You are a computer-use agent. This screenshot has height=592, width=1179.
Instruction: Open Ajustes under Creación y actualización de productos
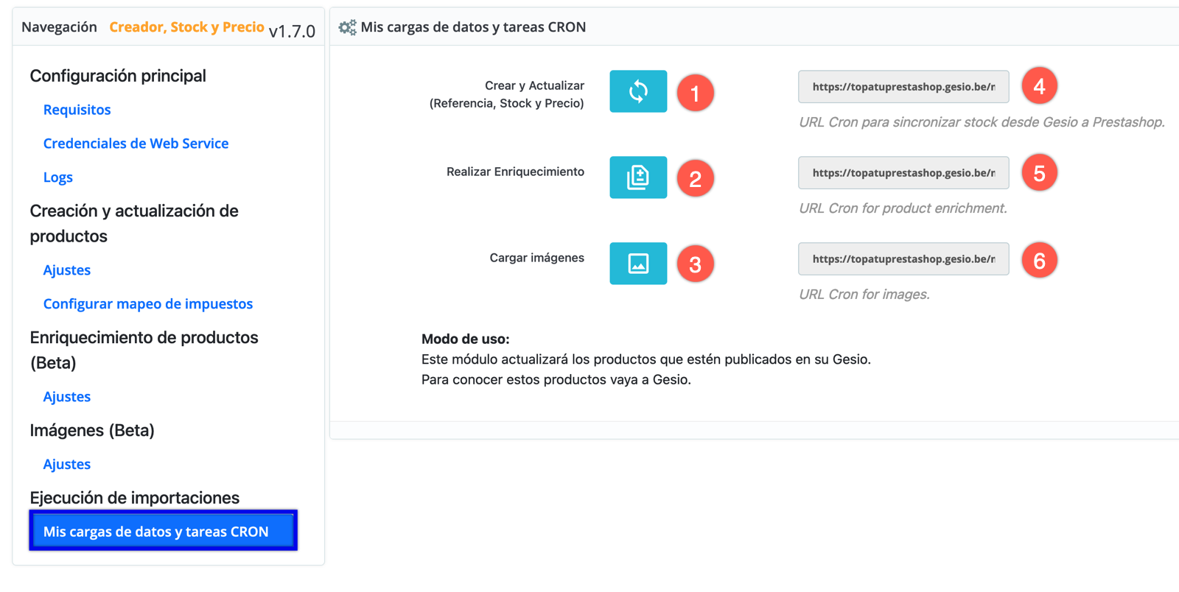pyautogui.click(x=66, y=270)
